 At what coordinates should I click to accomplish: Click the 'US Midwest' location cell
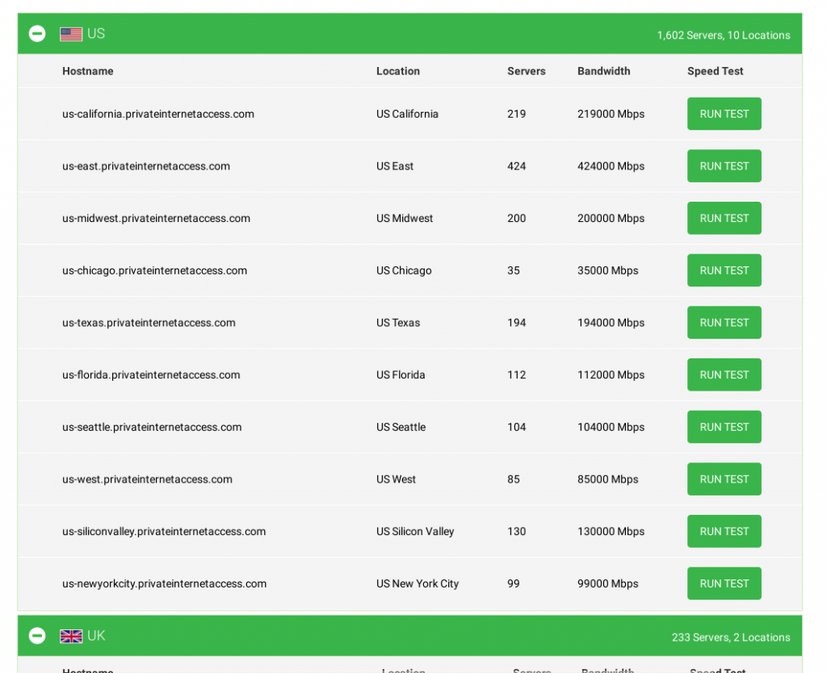(405, 218)
